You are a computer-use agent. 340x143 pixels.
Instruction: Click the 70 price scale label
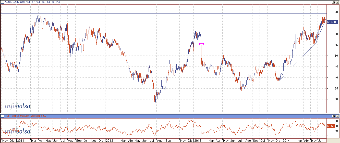329,12
